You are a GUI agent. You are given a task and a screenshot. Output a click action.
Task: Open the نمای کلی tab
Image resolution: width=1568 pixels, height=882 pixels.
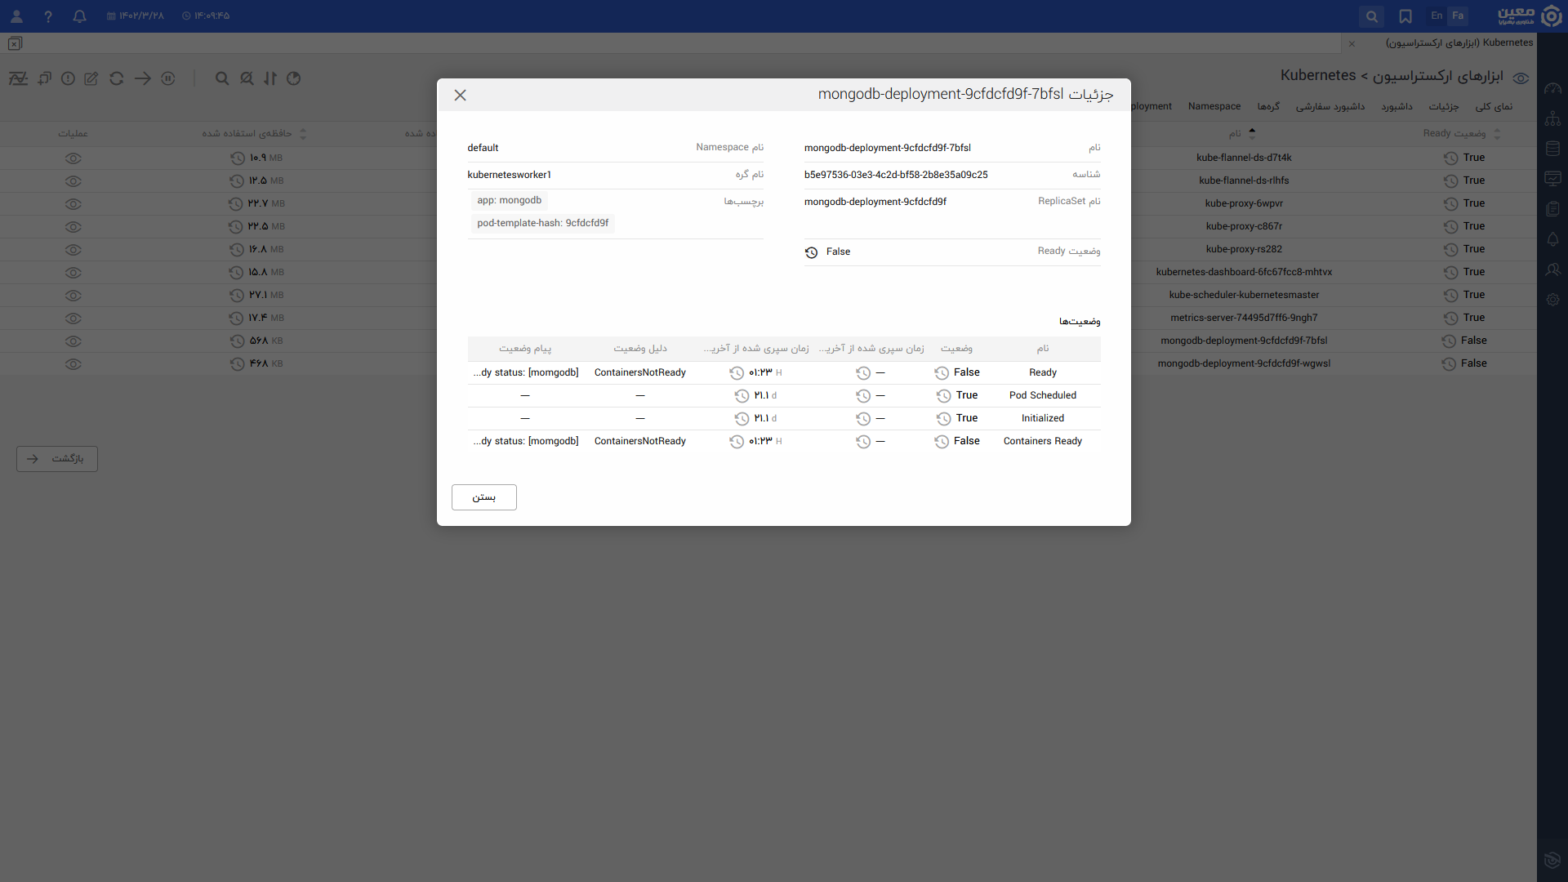(1494, 107)
